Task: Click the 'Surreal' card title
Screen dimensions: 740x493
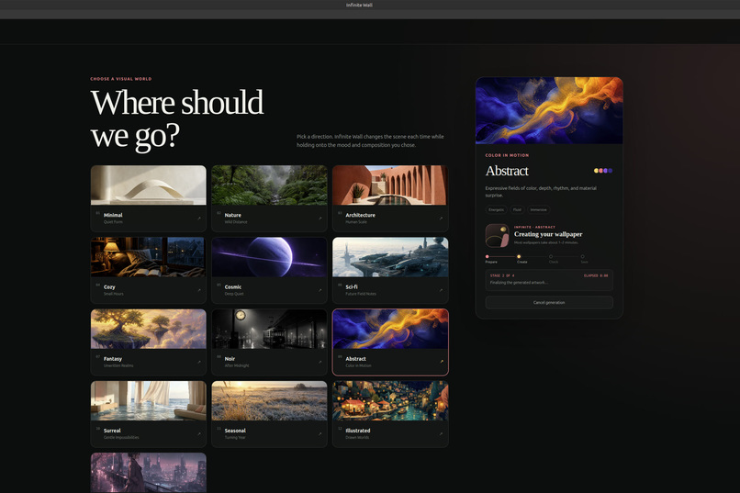Action: (112, 431)
